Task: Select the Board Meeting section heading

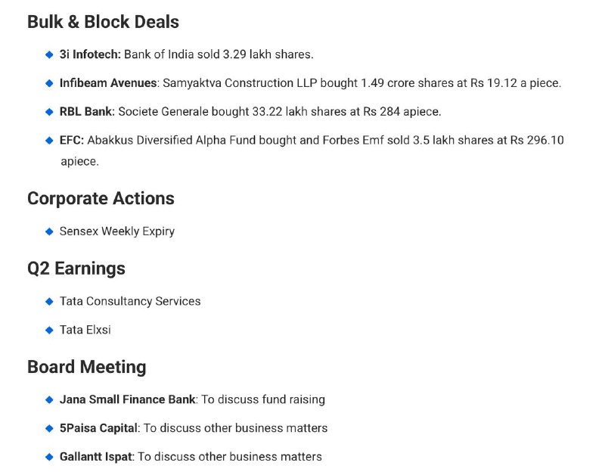Action: click(x=86, y=367)
